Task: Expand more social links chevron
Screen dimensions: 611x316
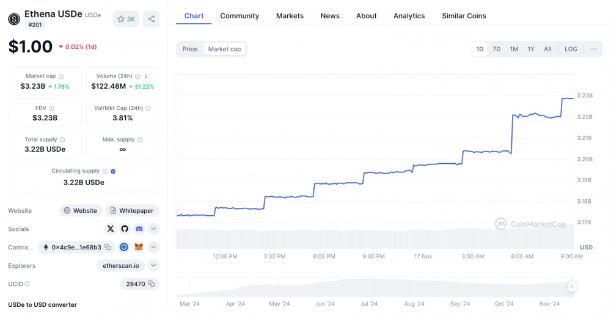Action: [x=153, y=229]
